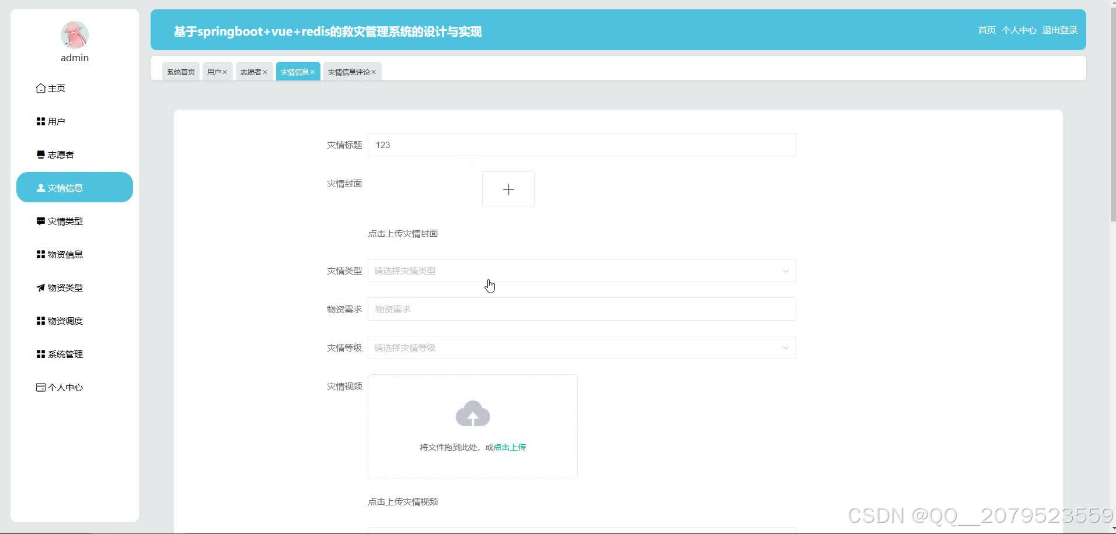Click the plus icon to upload disaster cover
Viewport: 1116px width, 534px height.
(508, 189)
